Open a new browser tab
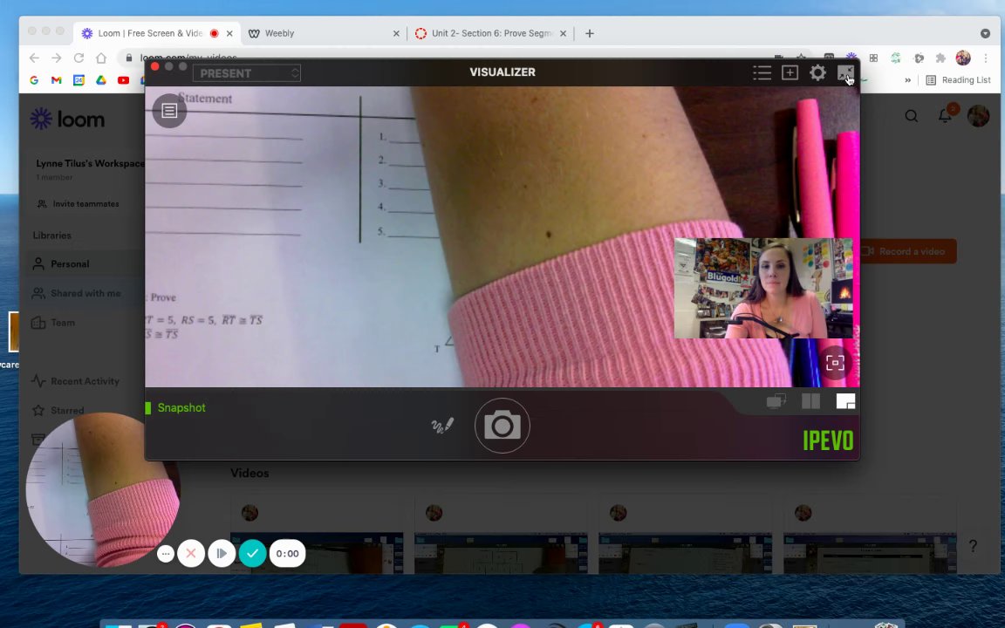The image size is (1005, 628). [x=590, y=33]
